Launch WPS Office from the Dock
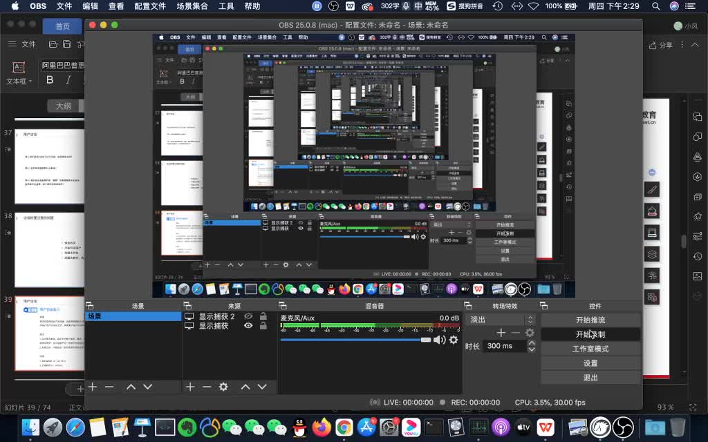Viewport: 708px width, 442px height. 546,427
